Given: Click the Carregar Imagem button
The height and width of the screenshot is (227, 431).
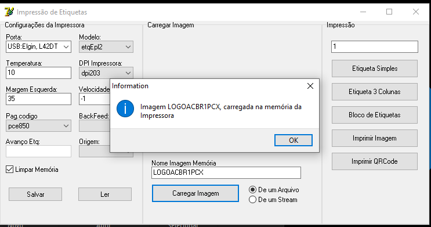Looking at the screenshot, I should (195, 193).
